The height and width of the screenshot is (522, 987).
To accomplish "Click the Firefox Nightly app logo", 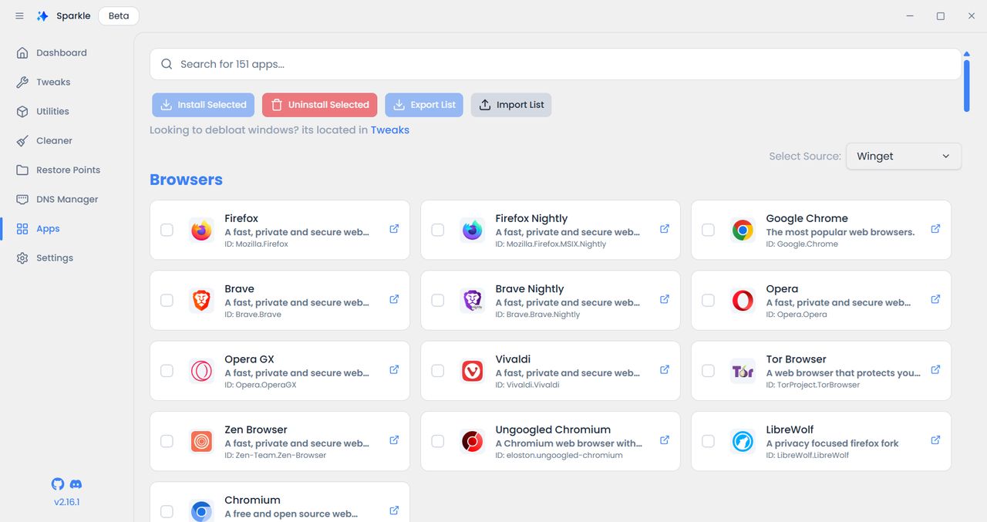I will coord(472,230).
